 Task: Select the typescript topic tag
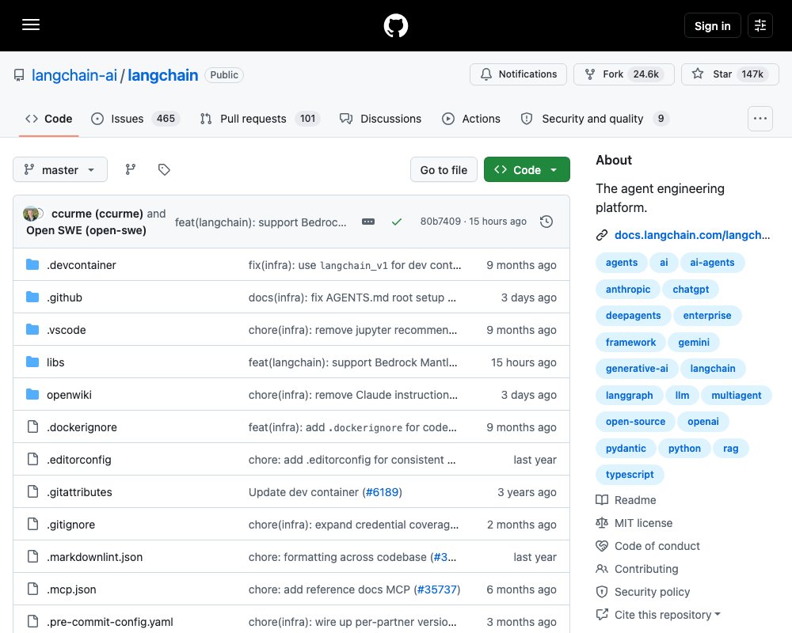(x=630, y=475)
